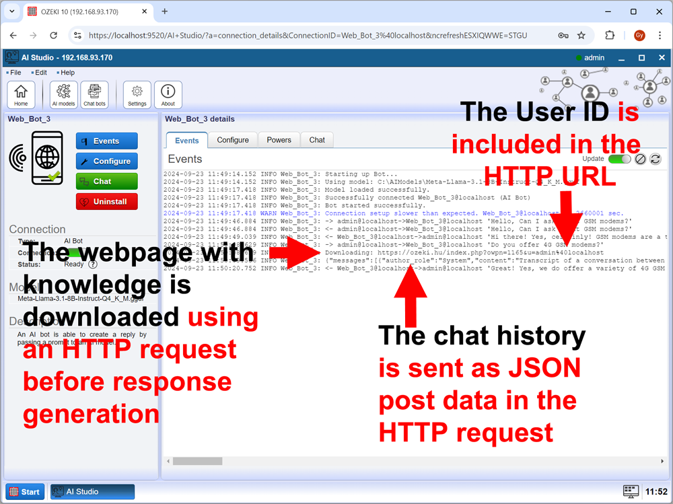Switch to the Configure tab
The image size is (673, 504).
click(x=233, y=140)
